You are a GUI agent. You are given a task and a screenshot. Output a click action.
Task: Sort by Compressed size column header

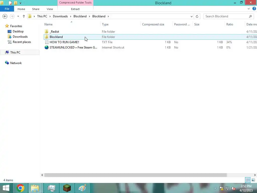point(153,24)
